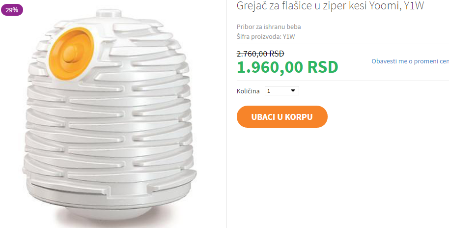
Task: Click the Količina label
Action: [248, 91]
